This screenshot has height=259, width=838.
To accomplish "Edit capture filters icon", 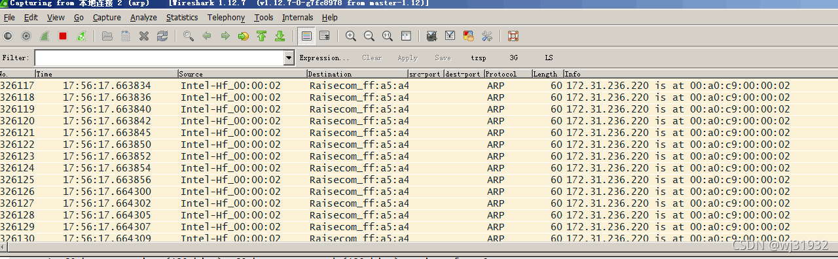I will 431,36.
